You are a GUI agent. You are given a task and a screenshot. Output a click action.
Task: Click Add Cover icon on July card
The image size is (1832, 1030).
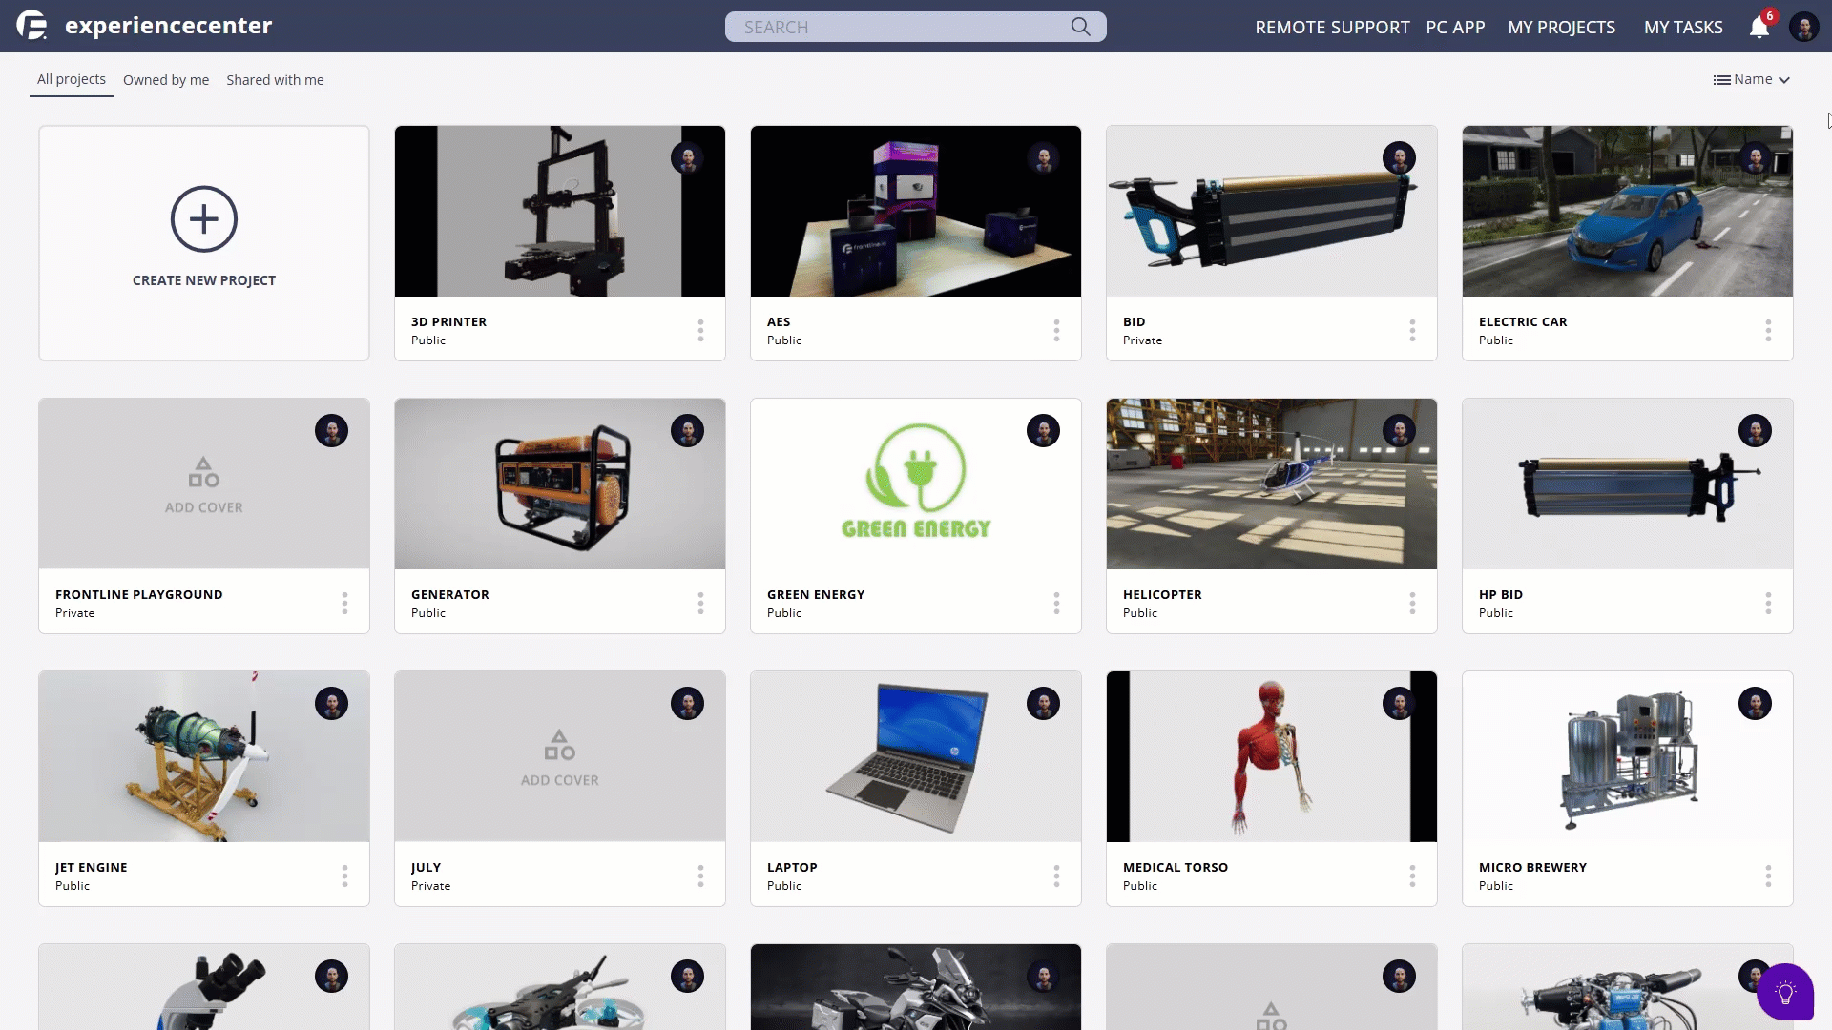click(560, 745)
